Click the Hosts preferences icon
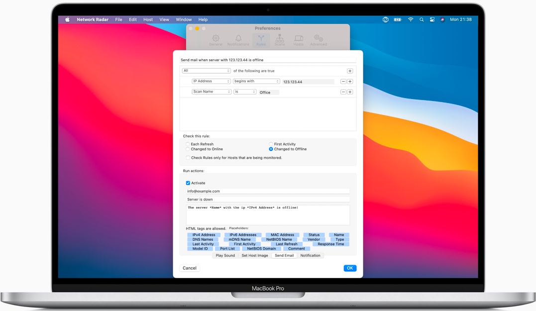 (x=299, y=40)
